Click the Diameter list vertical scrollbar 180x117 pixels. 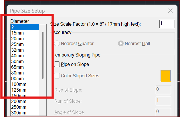[x=43, y=55]
